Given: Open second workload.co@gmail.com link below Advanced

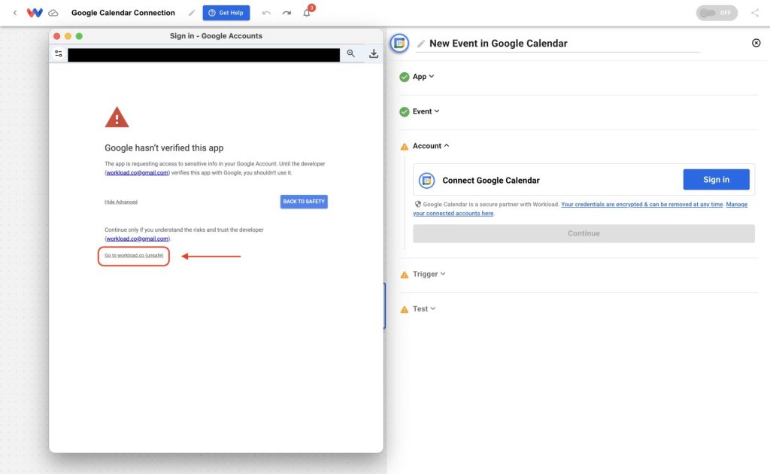Looking at the screenshot, I should pyautogui.click(x=137, y=239).
